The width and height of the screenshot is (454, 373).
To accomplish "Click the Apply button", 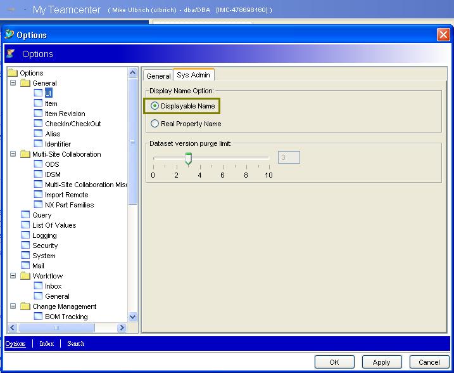I will pyautogui.click(x=382, y=362).
